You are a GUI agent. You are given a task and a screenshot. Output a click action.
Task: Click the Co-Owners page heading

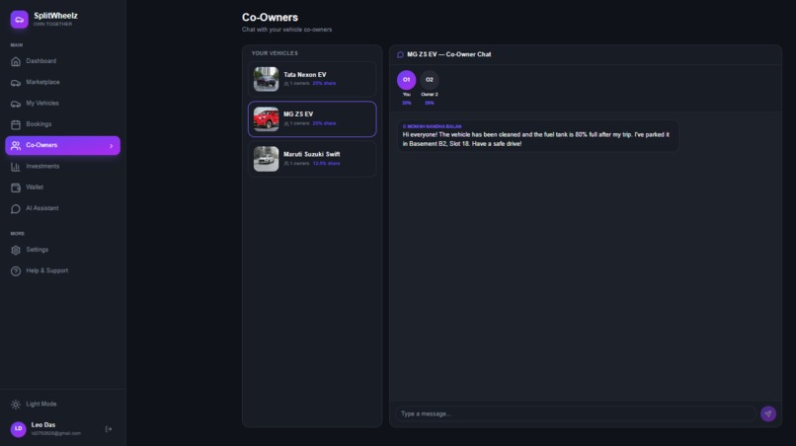coord(270,17)
